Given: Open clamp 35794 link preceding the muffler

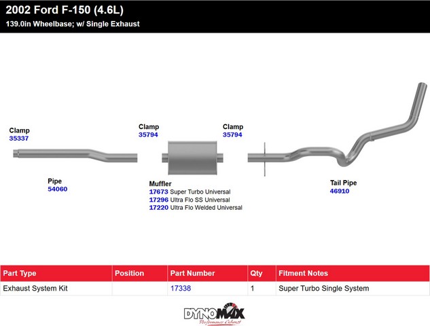Looking at the screenshot, I should click(x=149, y=135).
